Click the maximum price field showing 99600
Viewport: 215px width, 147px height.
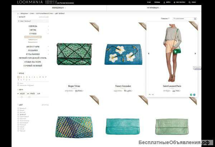(33, 94)
